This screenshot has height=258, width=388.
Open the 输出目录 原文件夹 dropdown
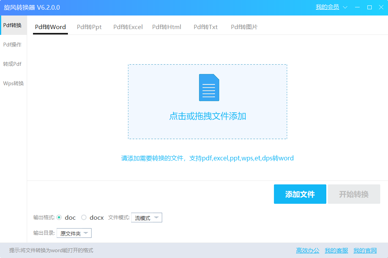coord(74,233)
